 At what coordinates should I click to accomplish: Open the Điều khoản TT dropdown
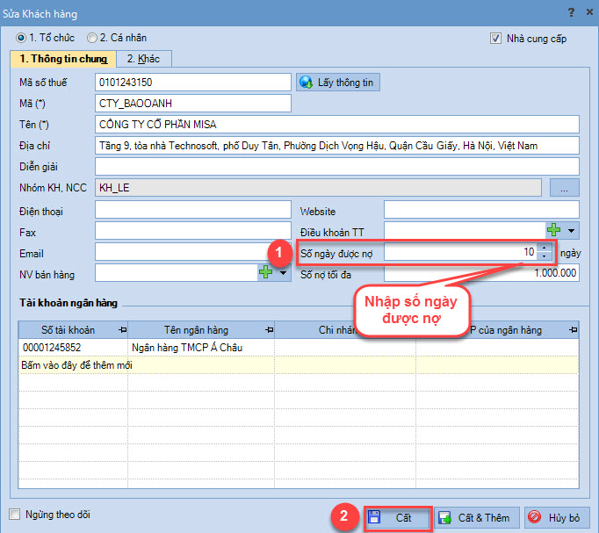click(x=571, y=231)
